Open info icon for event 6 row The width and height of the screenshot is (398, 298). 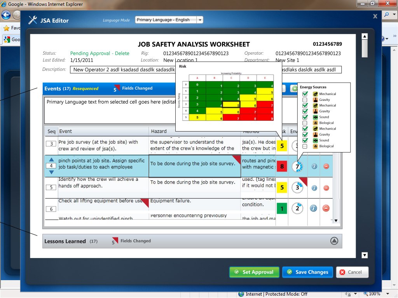click(x=314, y=208)
